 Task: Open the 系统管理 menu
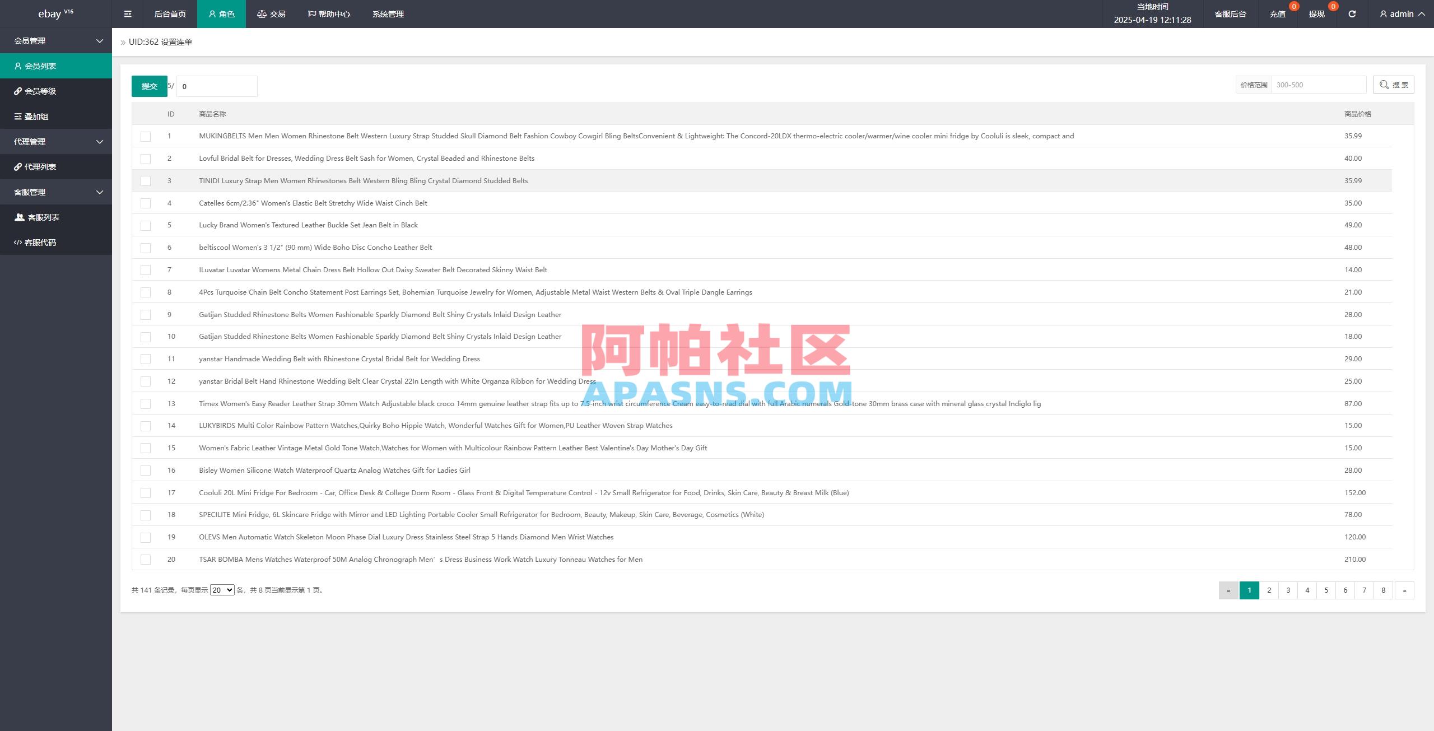tap(387, 13)
